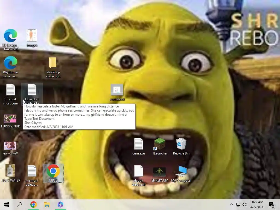
Task: Select the cum.exe file icon
Action: (x=139, y=147)
